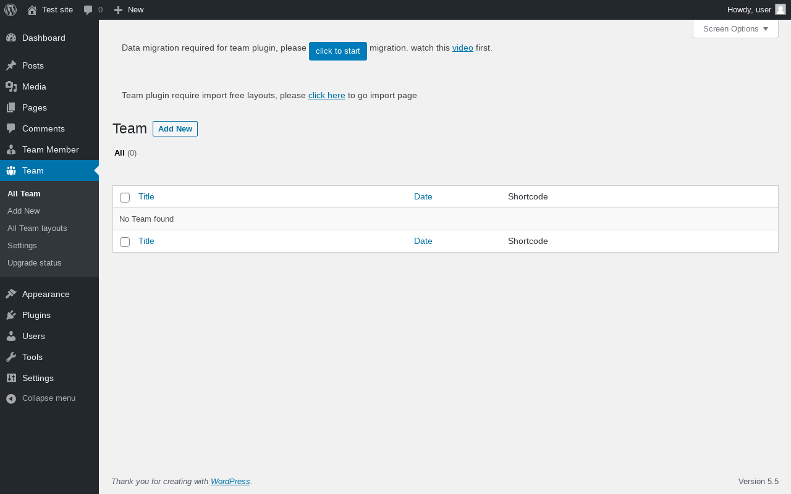Viewport: 791px width, 494px height.
Task: Click the Test site name in the admin bar
Action: point(57,10)
